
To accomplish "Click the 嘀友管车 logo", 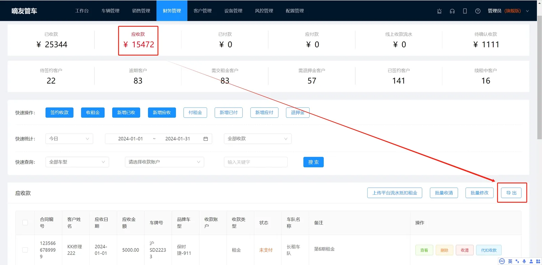I will (x=24, y=11).
